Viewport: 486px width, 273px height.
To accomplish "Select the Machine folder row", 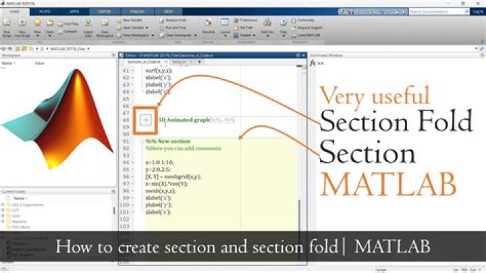I will pyautogui.click(x=19, y=222).
